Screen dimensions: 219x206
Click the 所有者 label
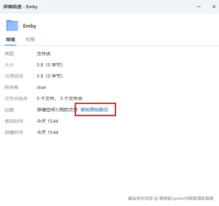(x=12, y=87)
